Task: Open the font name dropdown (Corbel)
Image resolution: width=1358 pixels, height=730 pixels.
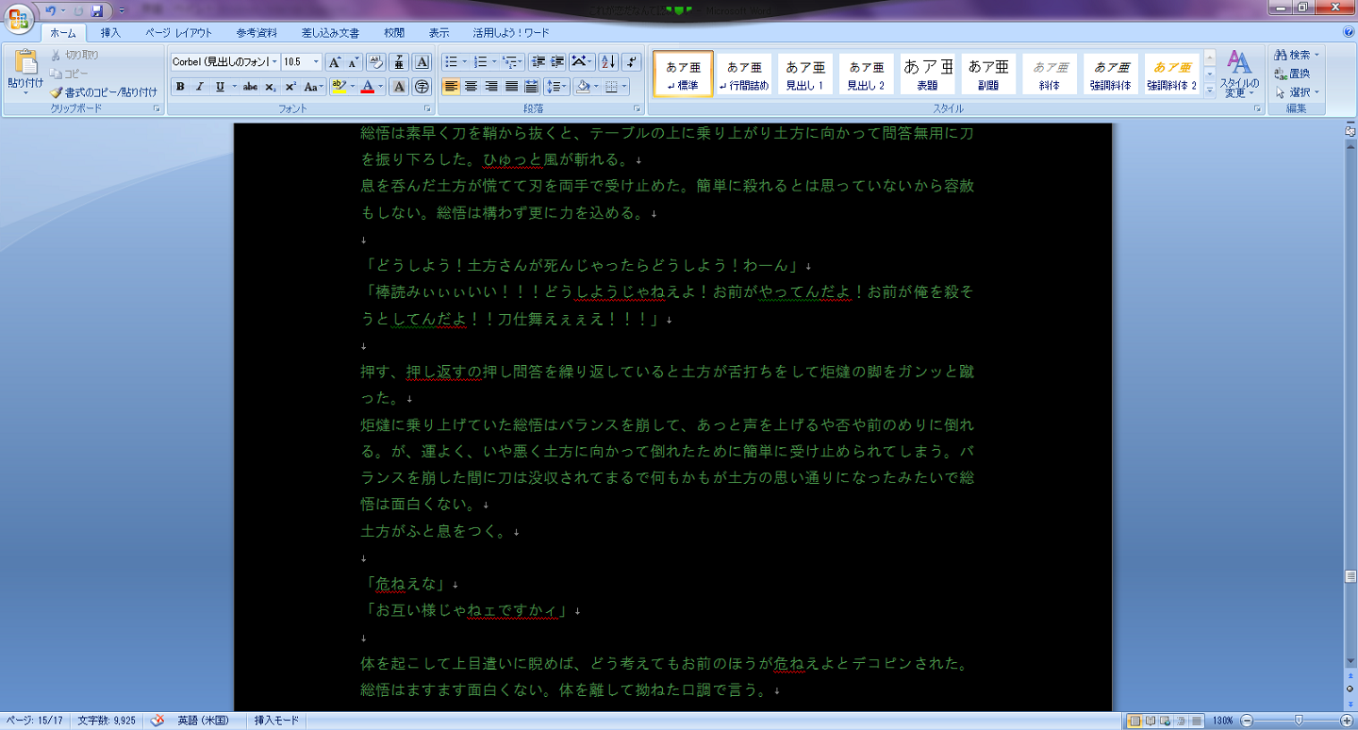Action: point(274,62)
